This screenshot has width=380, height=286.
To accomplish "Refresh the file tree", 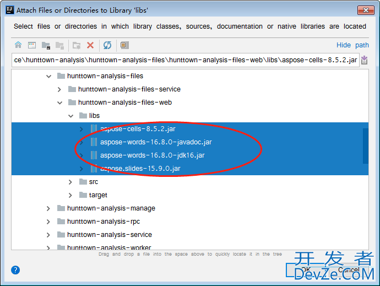I will 107,45.
